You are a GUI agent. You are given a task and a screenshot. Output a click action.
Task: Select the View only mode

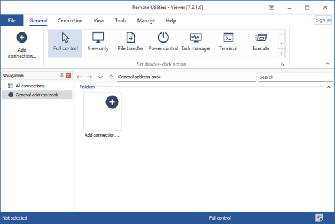pyautogui.click(x=98, y=43)
